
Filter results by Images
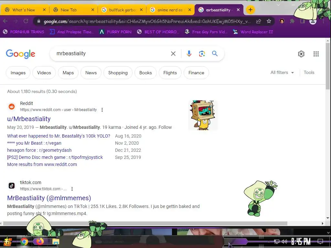(18, 73)
